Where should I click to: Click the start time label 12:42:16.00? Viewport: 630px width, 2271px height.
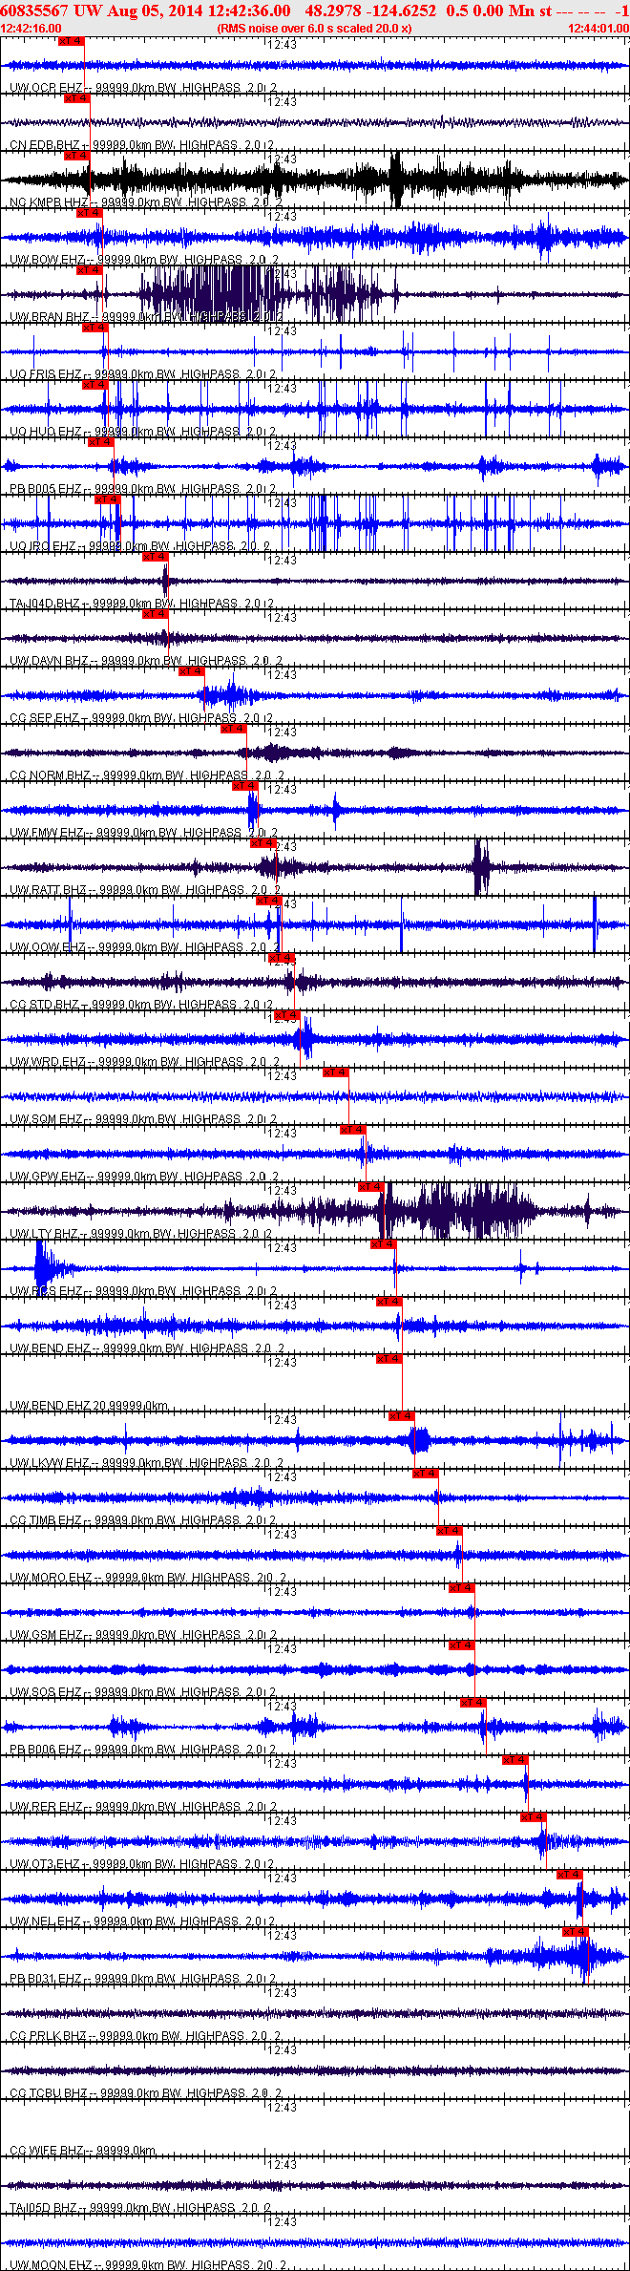[31, 29]
